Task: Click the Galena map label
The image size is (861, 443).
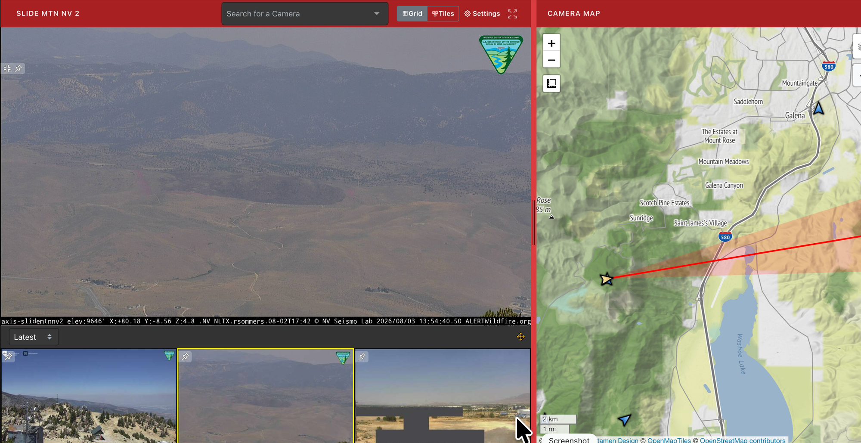Action: (x=795, y=115)
